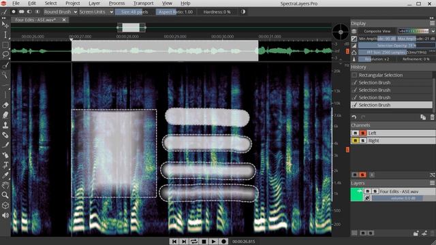Select the Zoom magnifier tool
Image resolution: width=436 pixels, height=245 pixels.
5,195
